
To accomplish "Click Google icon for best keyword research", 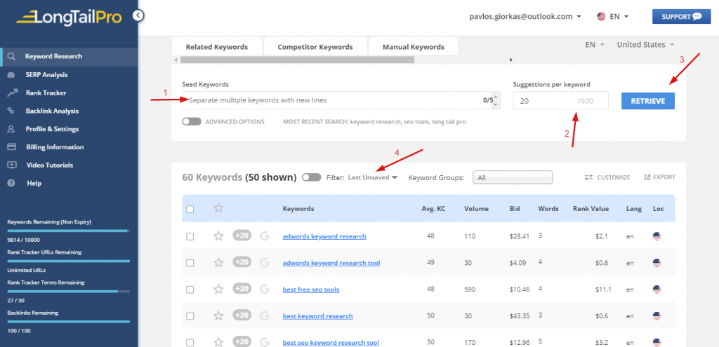I will 265,316.
